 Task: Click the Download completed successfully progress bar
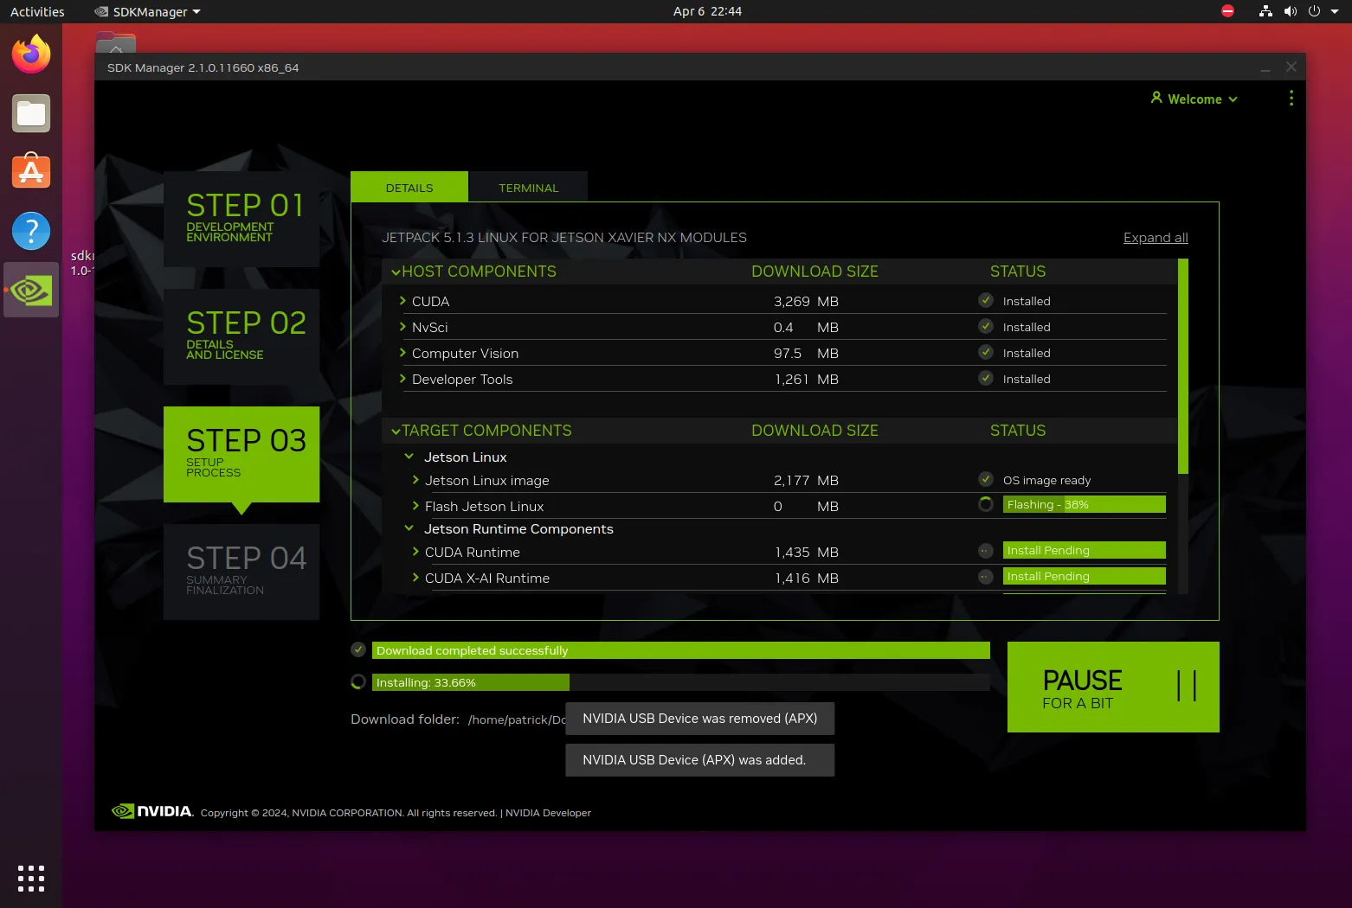681,650
